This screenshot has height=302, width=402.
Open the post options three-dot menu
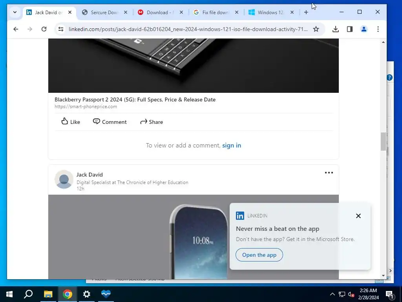point(329,173)
